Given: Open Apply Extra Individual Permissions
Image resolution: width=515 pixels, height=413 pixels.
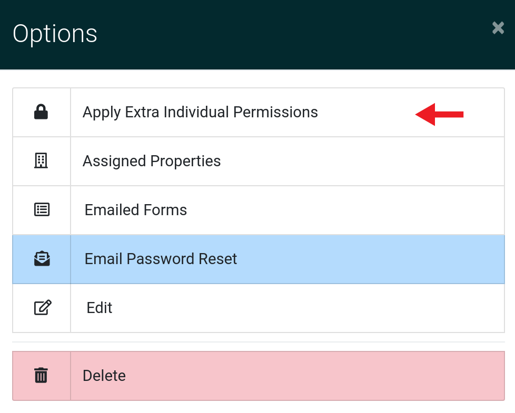Looking at the screenshot, I should [200, 112].
